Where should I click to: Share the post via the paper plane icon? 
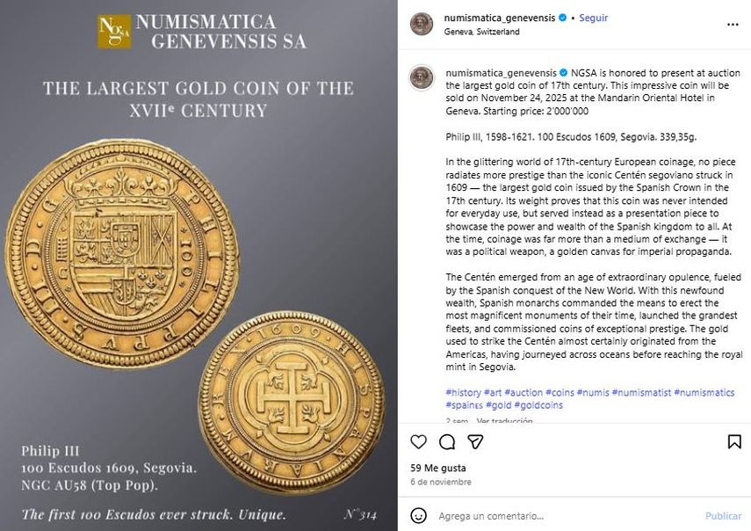pos(474,441)
